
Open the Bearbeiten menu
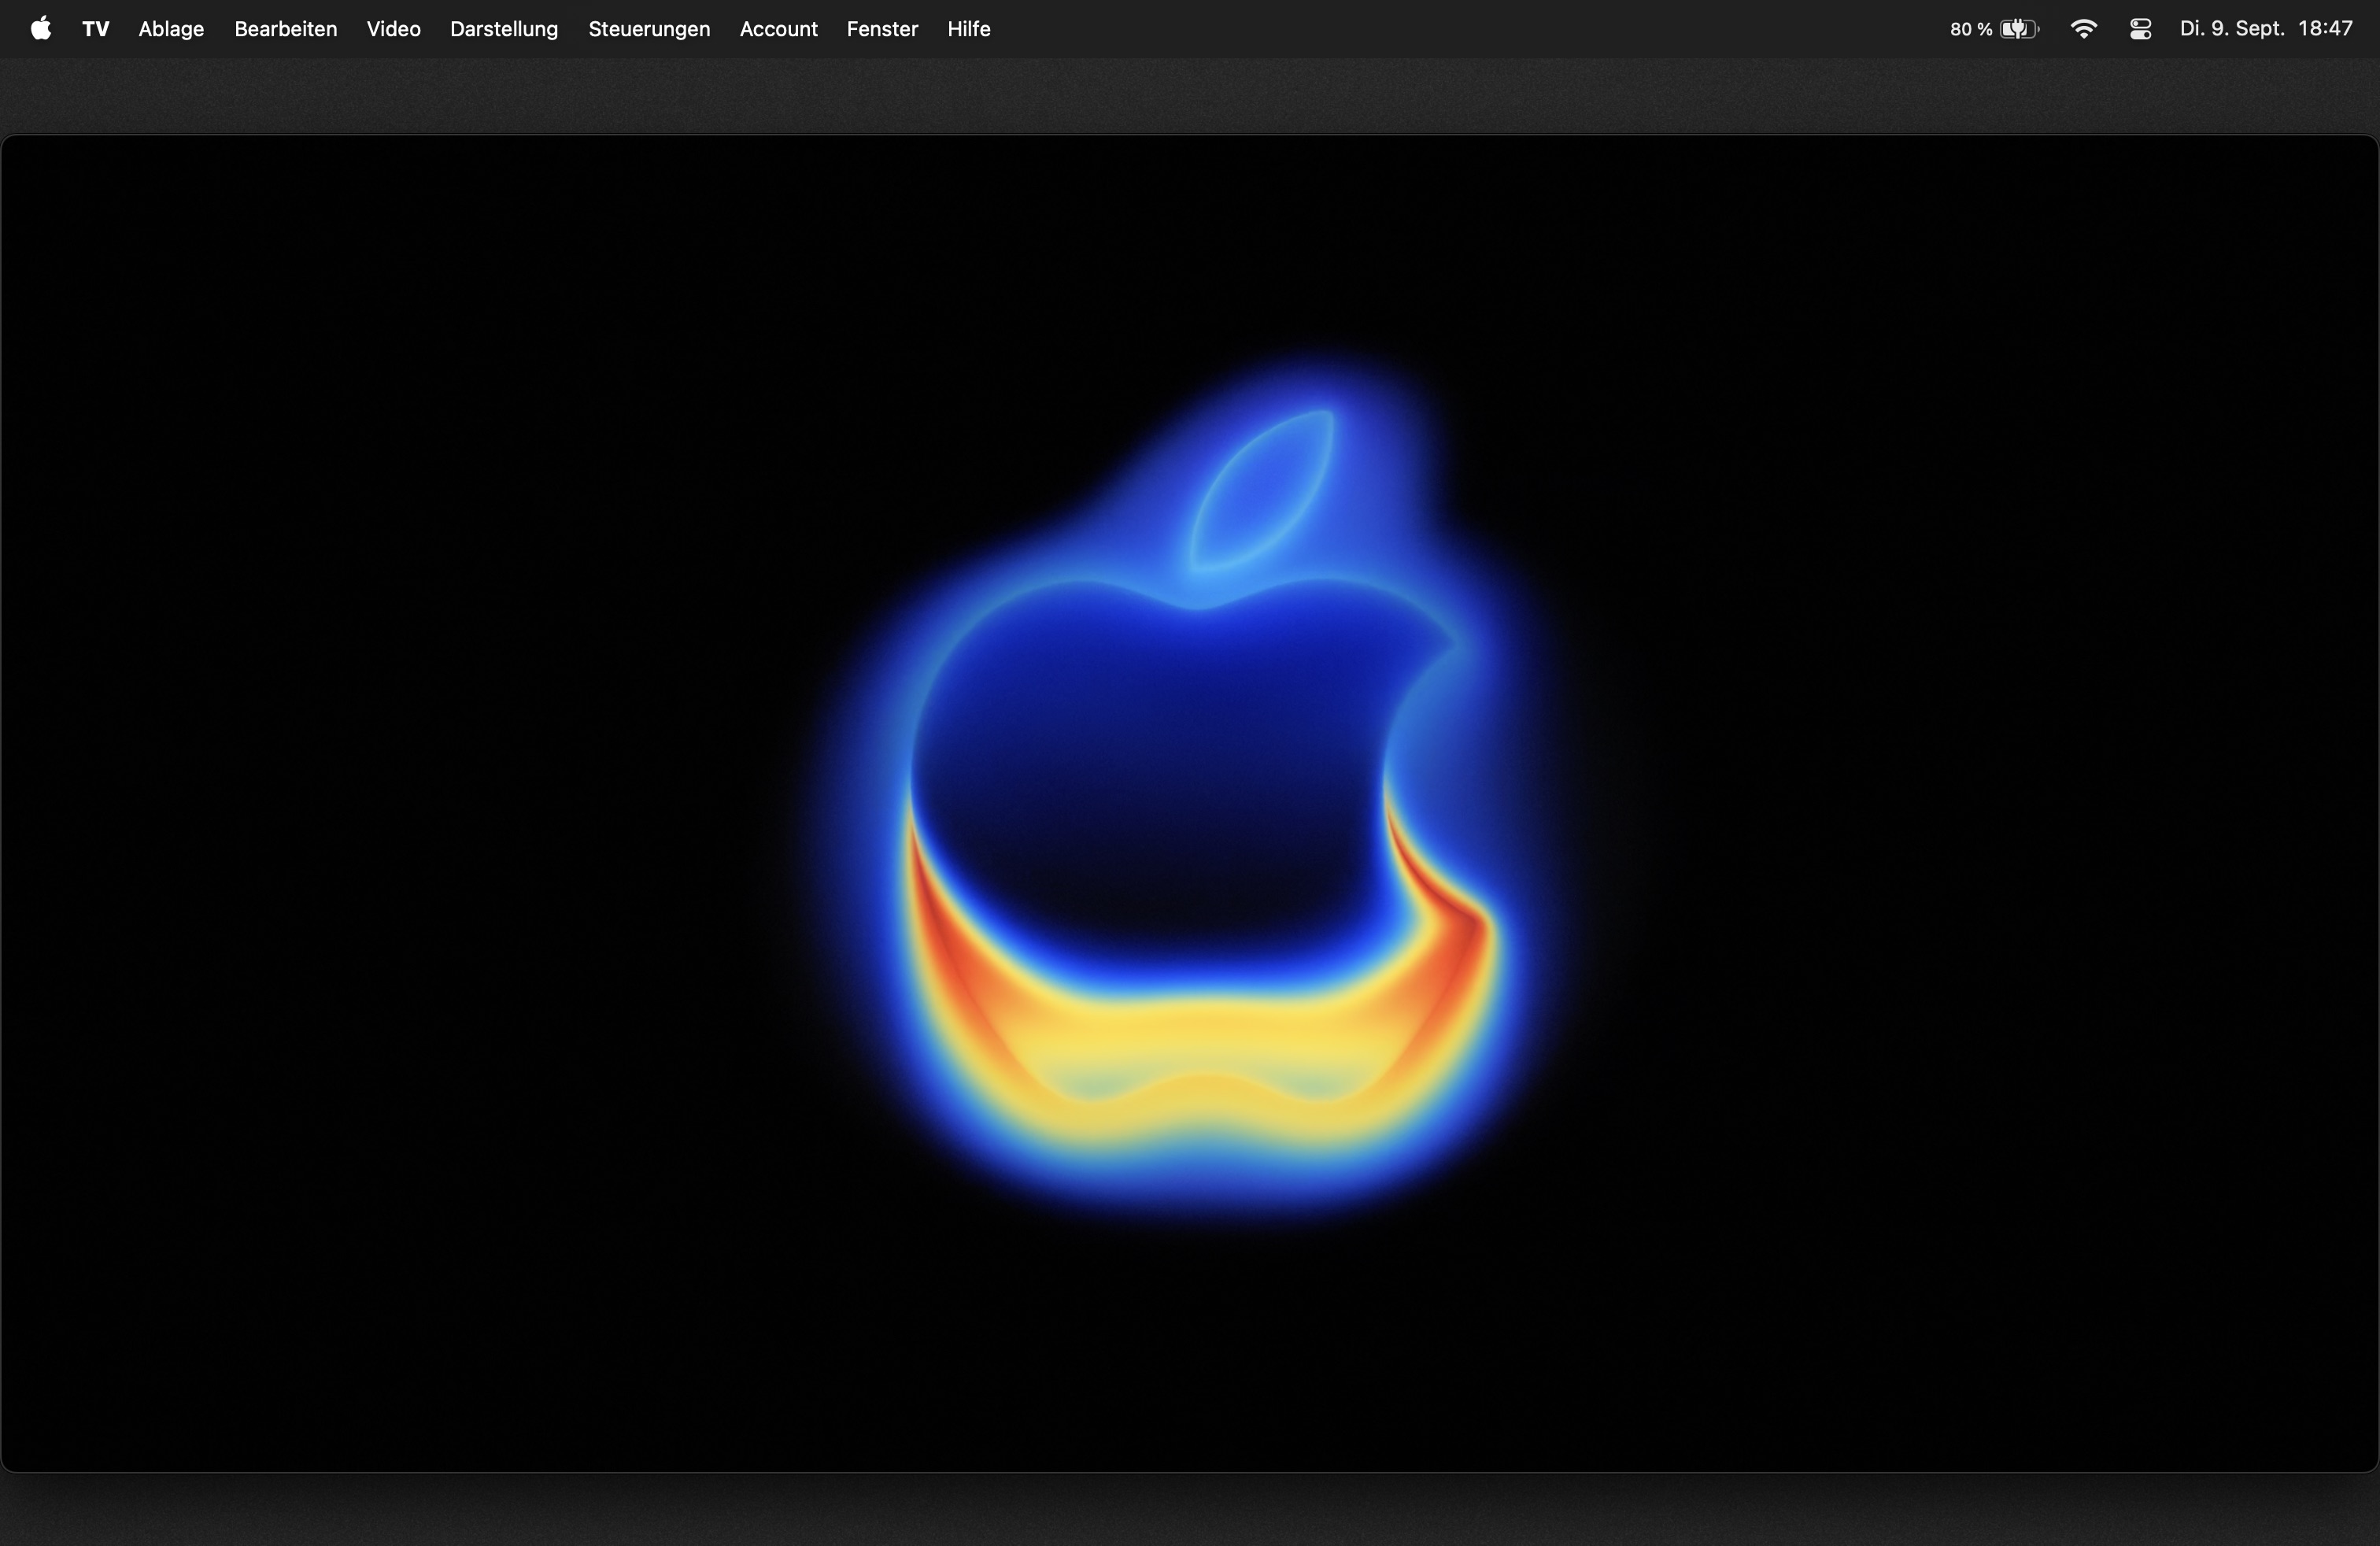[x=286, y=29]
